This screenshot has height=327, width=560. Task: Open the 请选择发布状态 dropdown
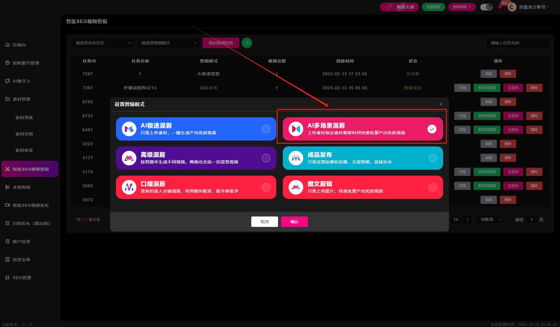pyautogui.click(x=102, y=43)
